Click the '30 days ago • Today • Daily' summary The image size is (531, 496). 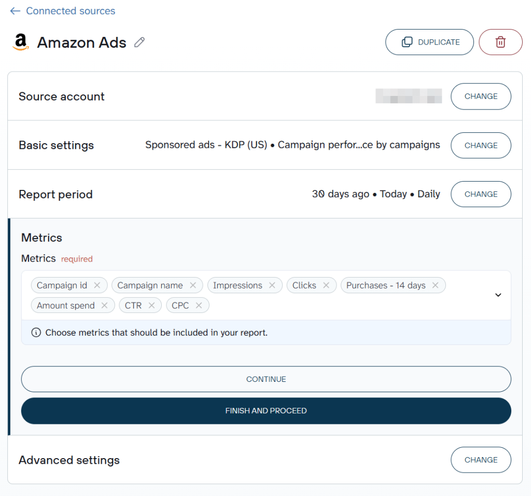pos(376,194)
